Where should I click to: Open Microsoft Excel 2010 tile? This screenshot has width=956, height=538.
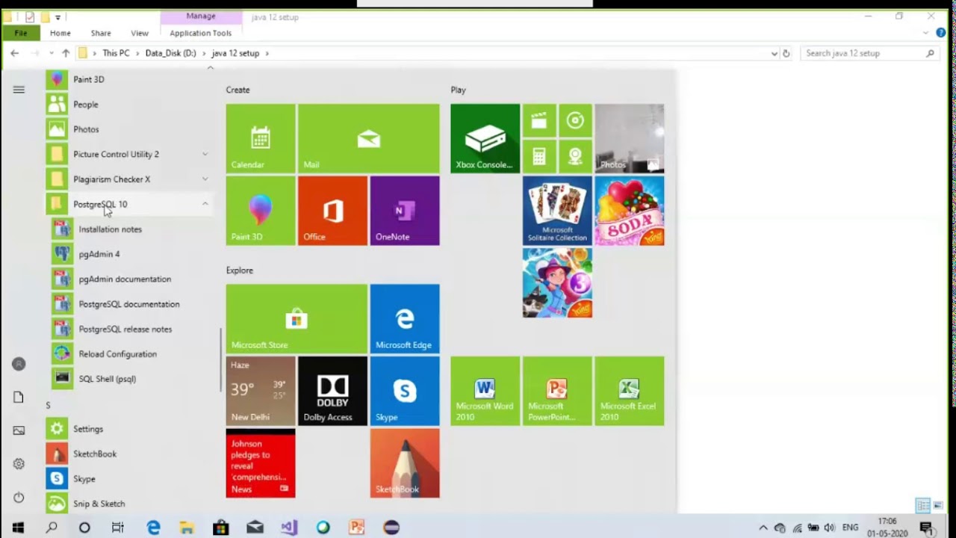click(629, 391)
